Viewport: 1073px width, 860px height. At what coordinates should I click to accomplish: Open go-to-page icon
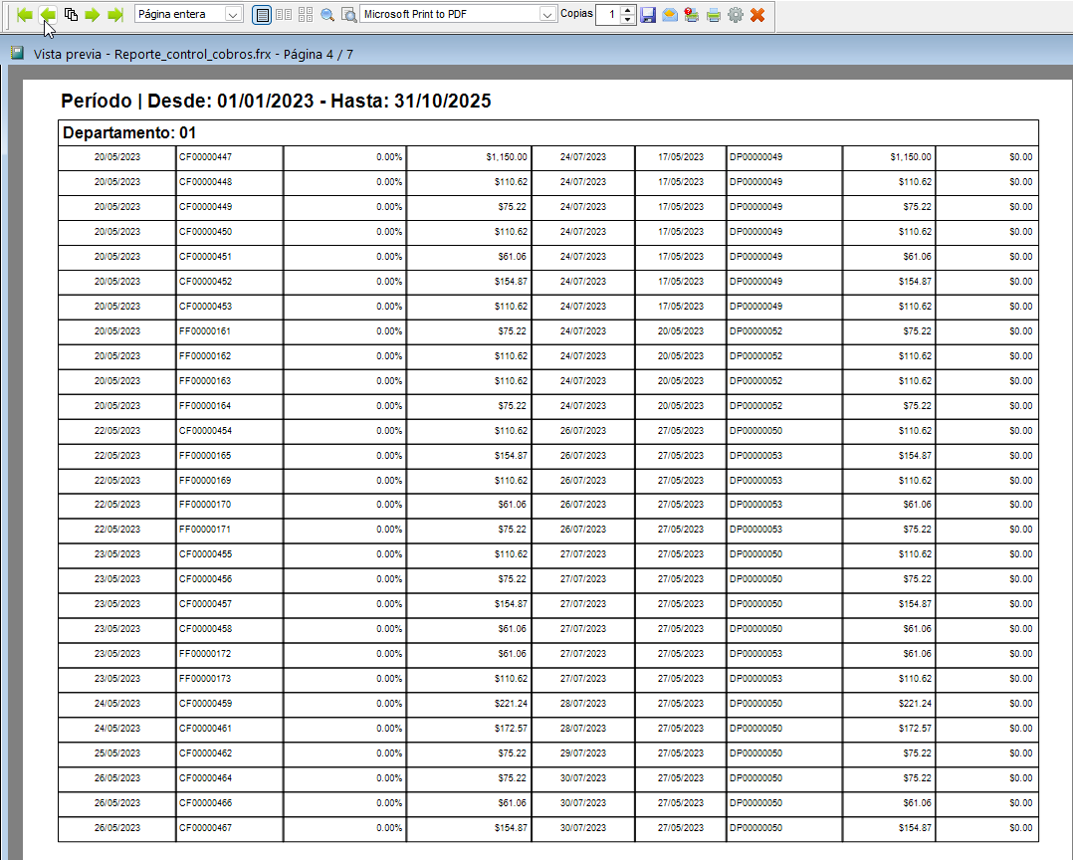(71, 14)
